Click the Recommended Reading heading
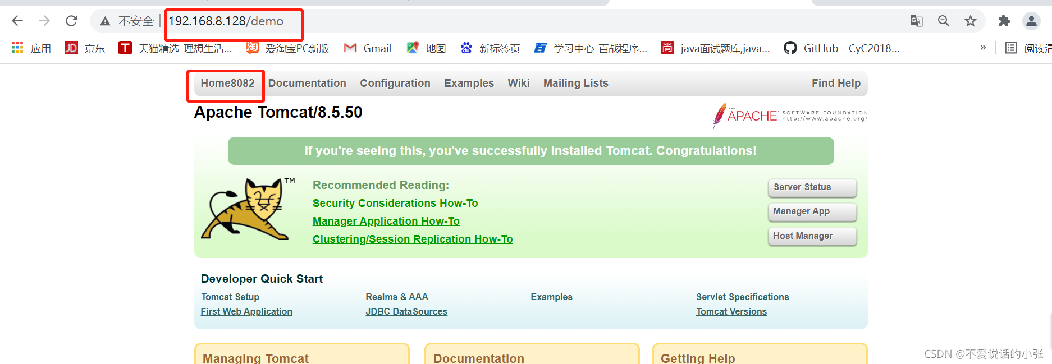1052x364 pixels. 381,185
